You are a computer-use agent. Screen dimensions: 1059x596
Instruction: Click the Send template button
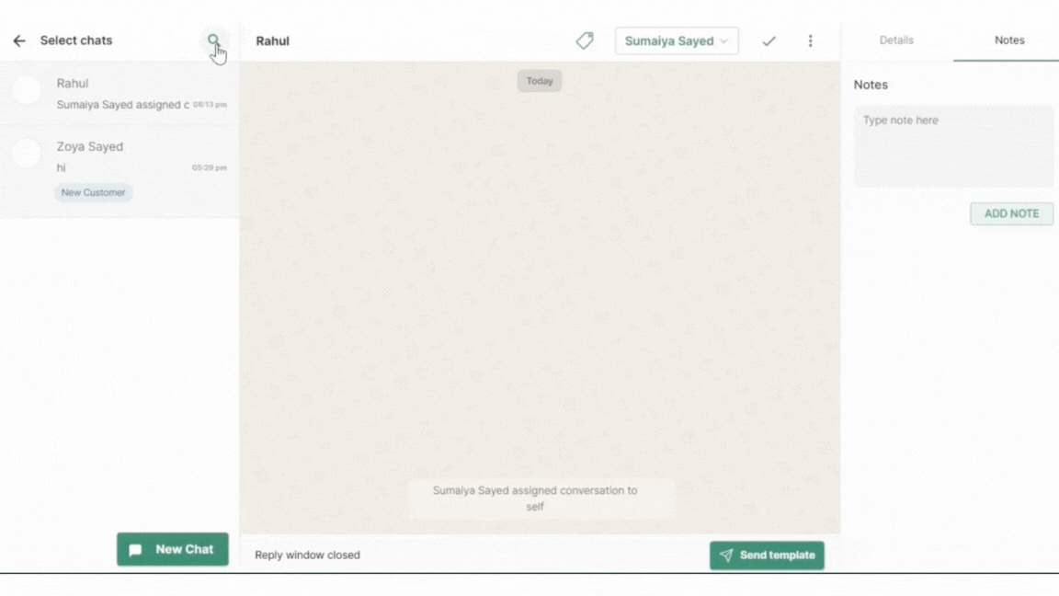[767, 556]
